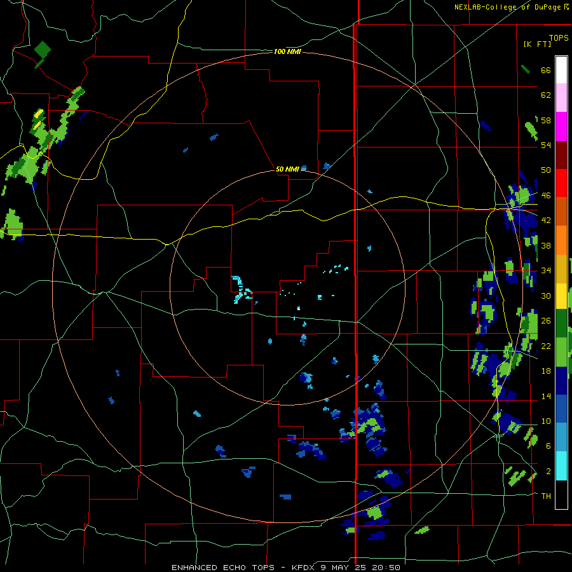Select the bright red legend swatch
This screenshot has height=572, width=572.
pyautogui.click(x=561, y=183)
